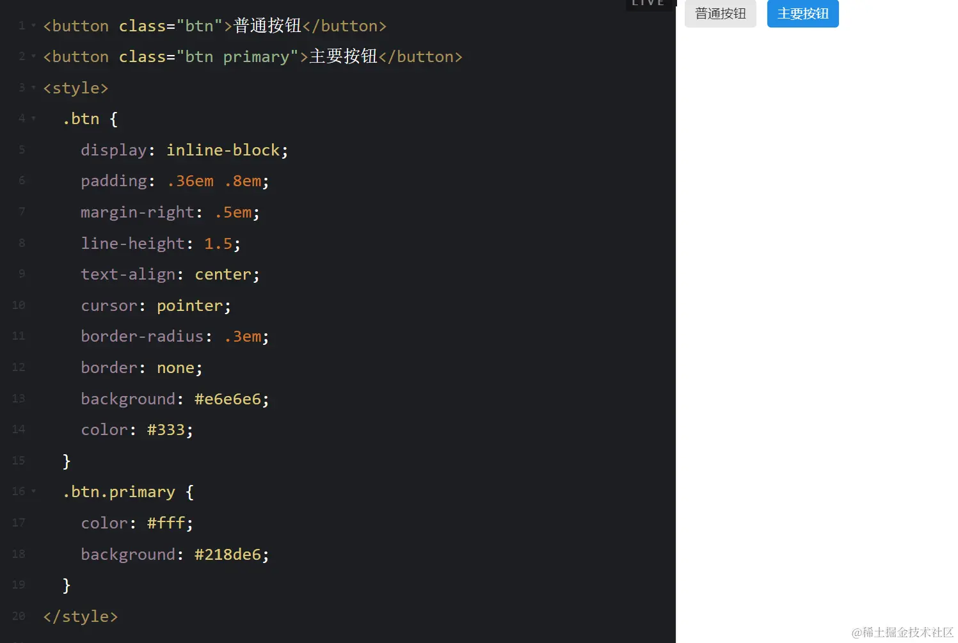Place cursor on 'display: inline-block;' line
Image resolution: width=958 pixels, height=643 pixels.
click(x=184, y=150)
